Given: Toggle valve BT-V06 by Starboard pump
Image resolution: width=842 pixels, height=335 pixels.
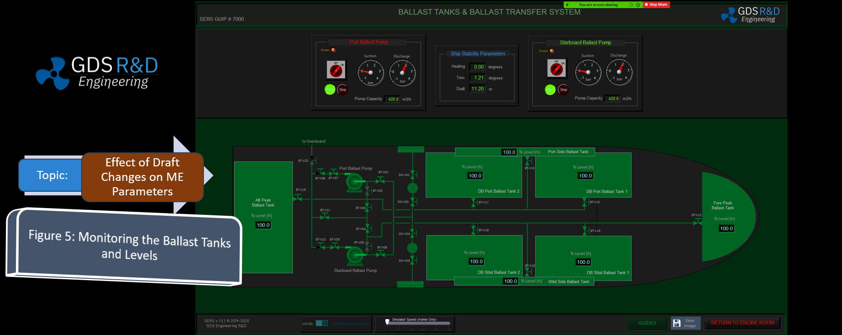Looking at the screenshot, I should click(380, 254).
